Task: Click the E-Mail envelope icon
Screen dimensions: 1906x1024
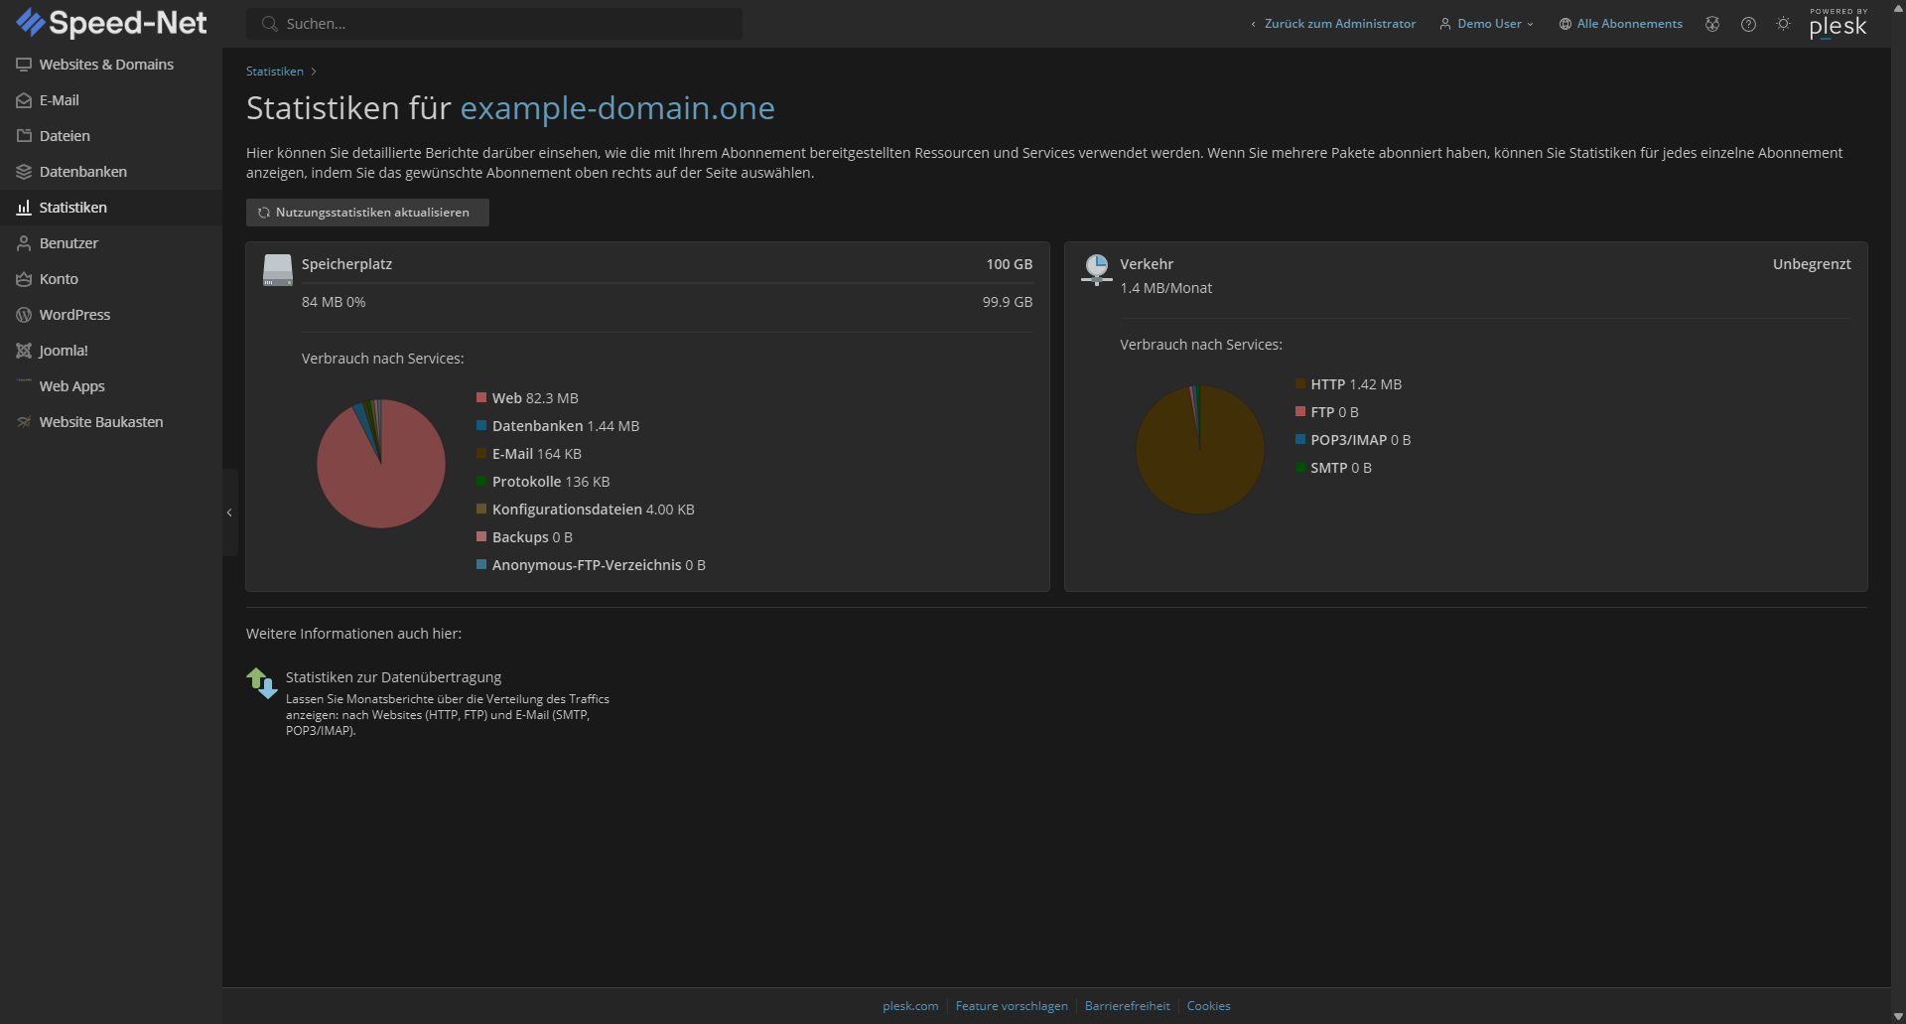Action: (x=24, y=100)
